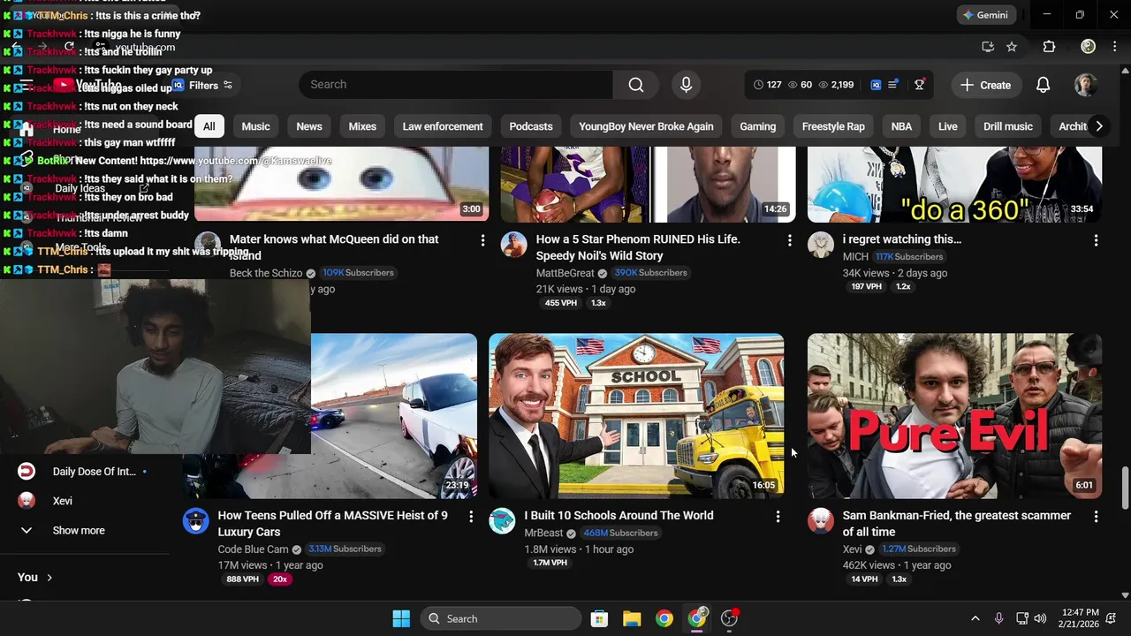Select the Drill music chip
The width and height of the screenshot is (1131, 636).
pyautogui.click(x=1008, y=126)
